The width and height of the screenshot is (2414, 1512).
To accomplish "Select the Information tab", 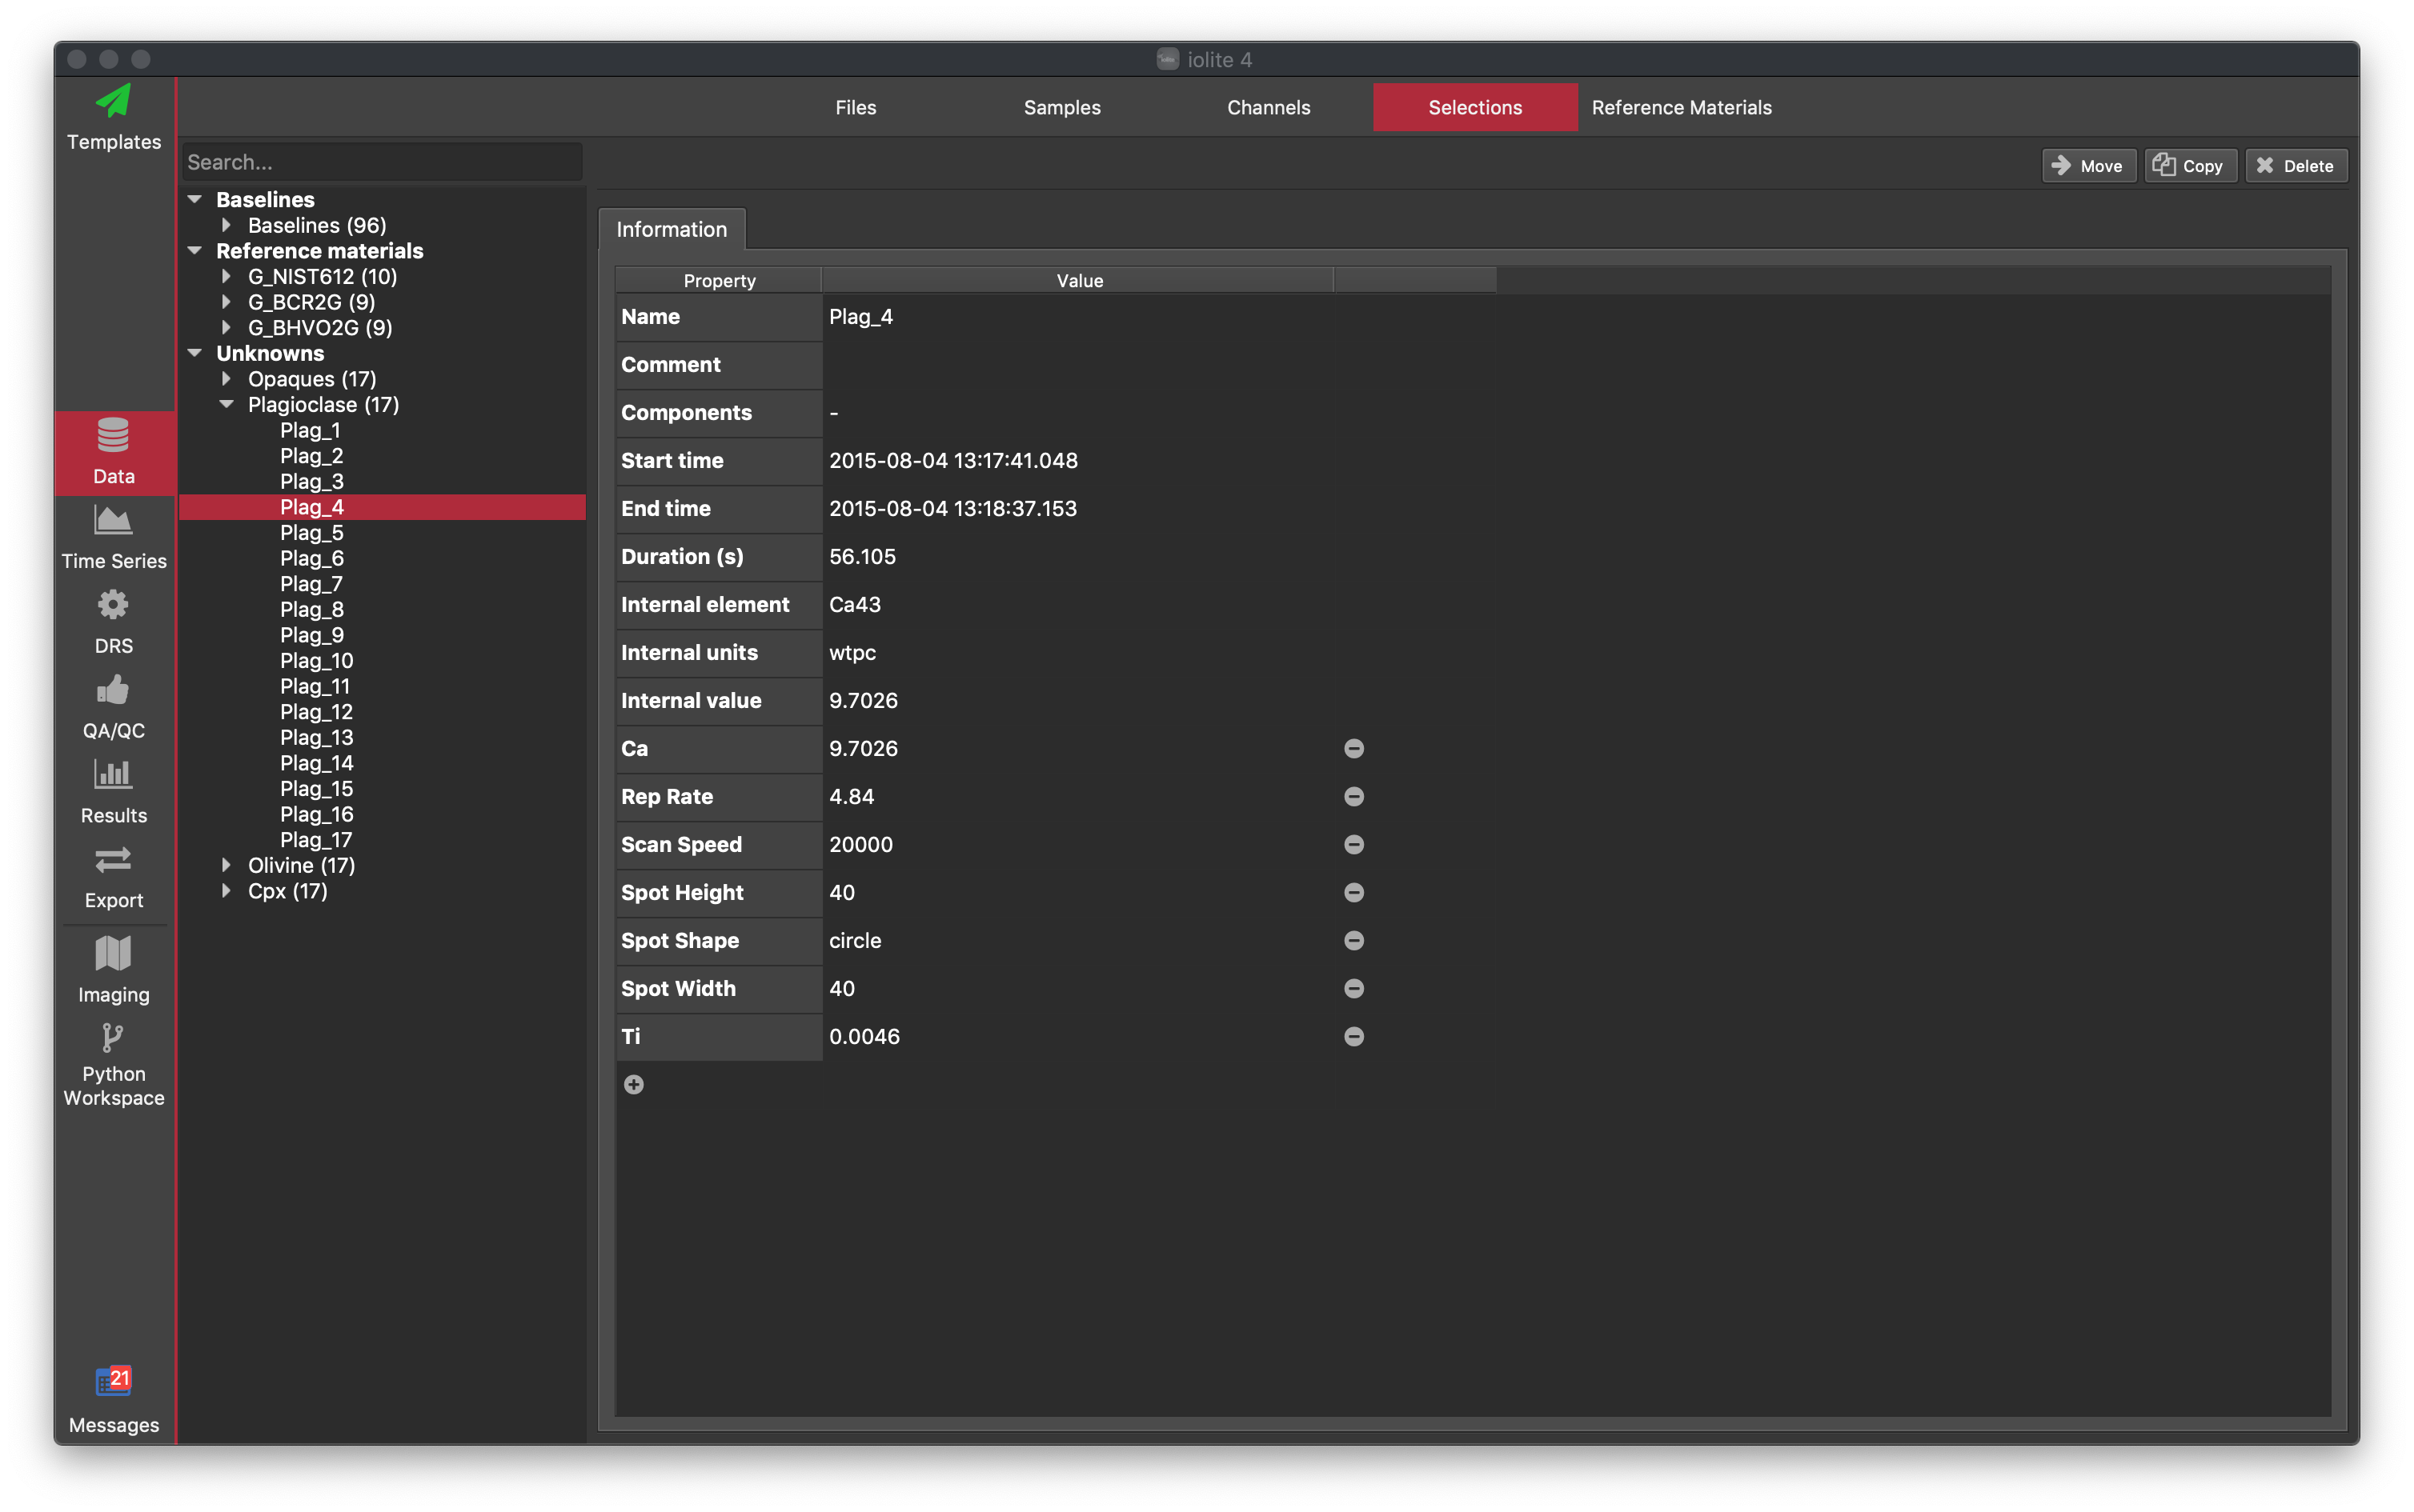I will click(x=672, y=229).
